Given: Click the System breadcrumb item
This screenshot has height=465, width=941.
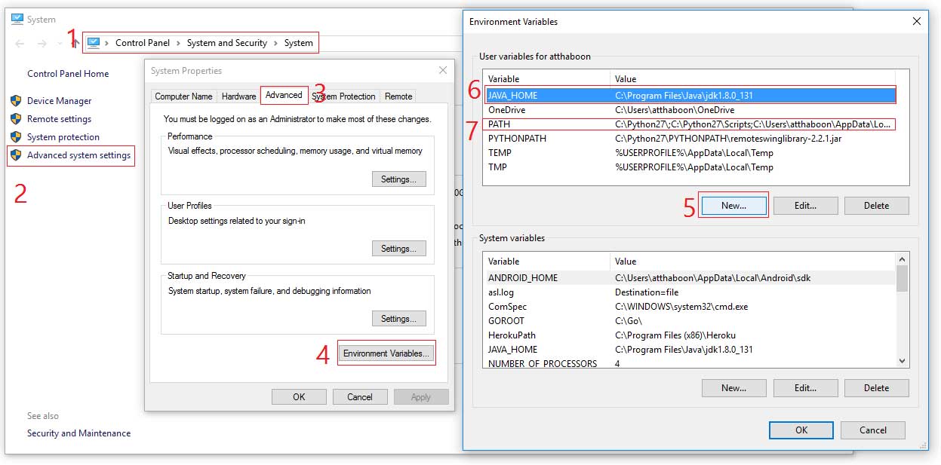Looking at the screenshot, I should pos(299,43).
